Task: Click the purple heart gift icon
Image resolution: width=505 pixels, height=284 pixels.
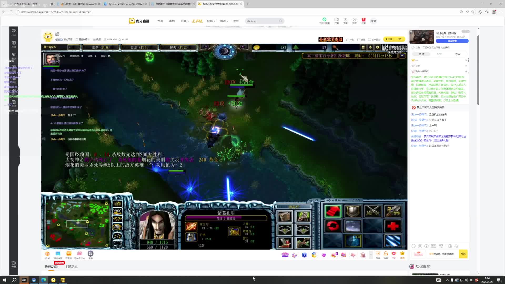Action: (324, 255)
